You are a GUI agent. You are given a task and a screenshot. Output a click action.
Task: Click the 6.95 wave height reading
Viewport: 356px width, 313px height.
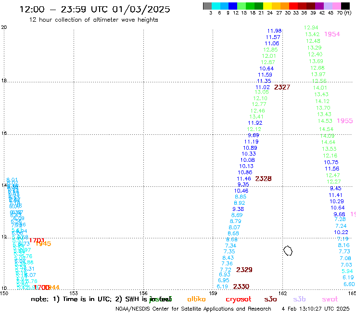coord(224,280)
